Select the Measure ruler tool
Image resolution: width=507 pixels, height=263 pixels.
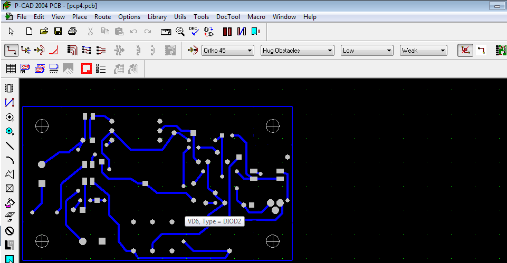click(x=166, y=31)
